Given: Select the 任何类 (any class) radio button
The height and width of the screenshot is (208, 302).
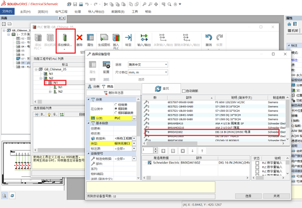Looking at the screenshot, I should tap(116, 104).
